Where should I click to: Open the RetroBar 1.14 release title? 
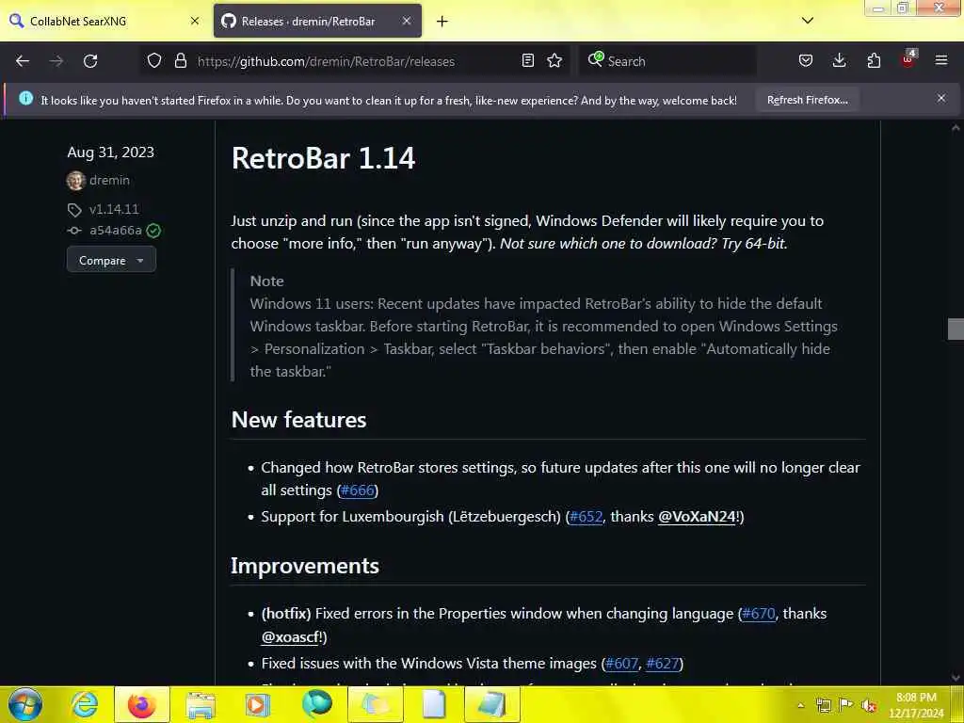324,158
